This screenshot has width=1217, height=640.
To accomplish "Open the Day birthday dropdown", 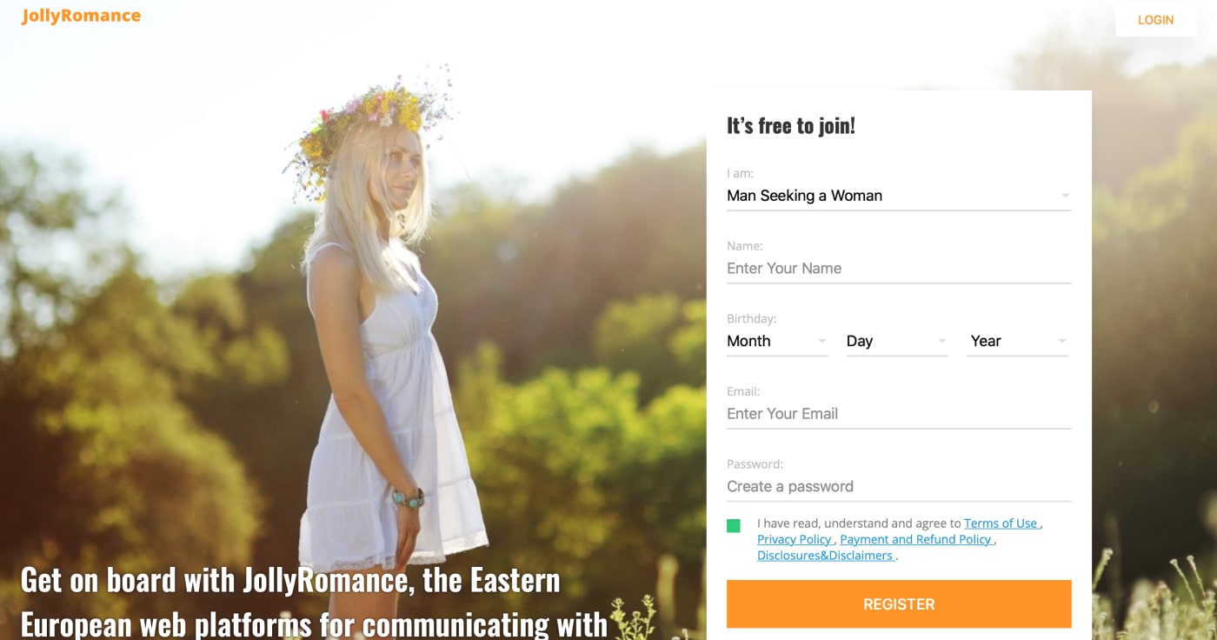I will (x=896, y=341).
